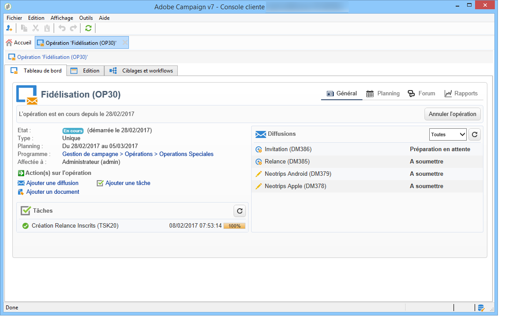Screen dimensions: 512x330
Task: Click the Préparation en attente status
Action: [x=440, y=149]
